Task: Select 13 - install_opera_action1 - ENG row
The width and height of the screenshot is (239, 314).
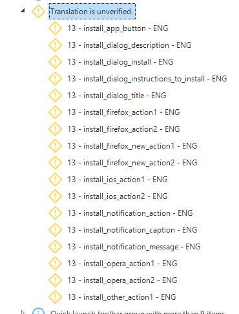Action: point(122,264)
